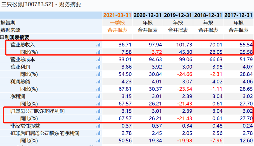
Task: Open chart icon for 归属母公司股东的净利润 row
Action: pos(98,111)
